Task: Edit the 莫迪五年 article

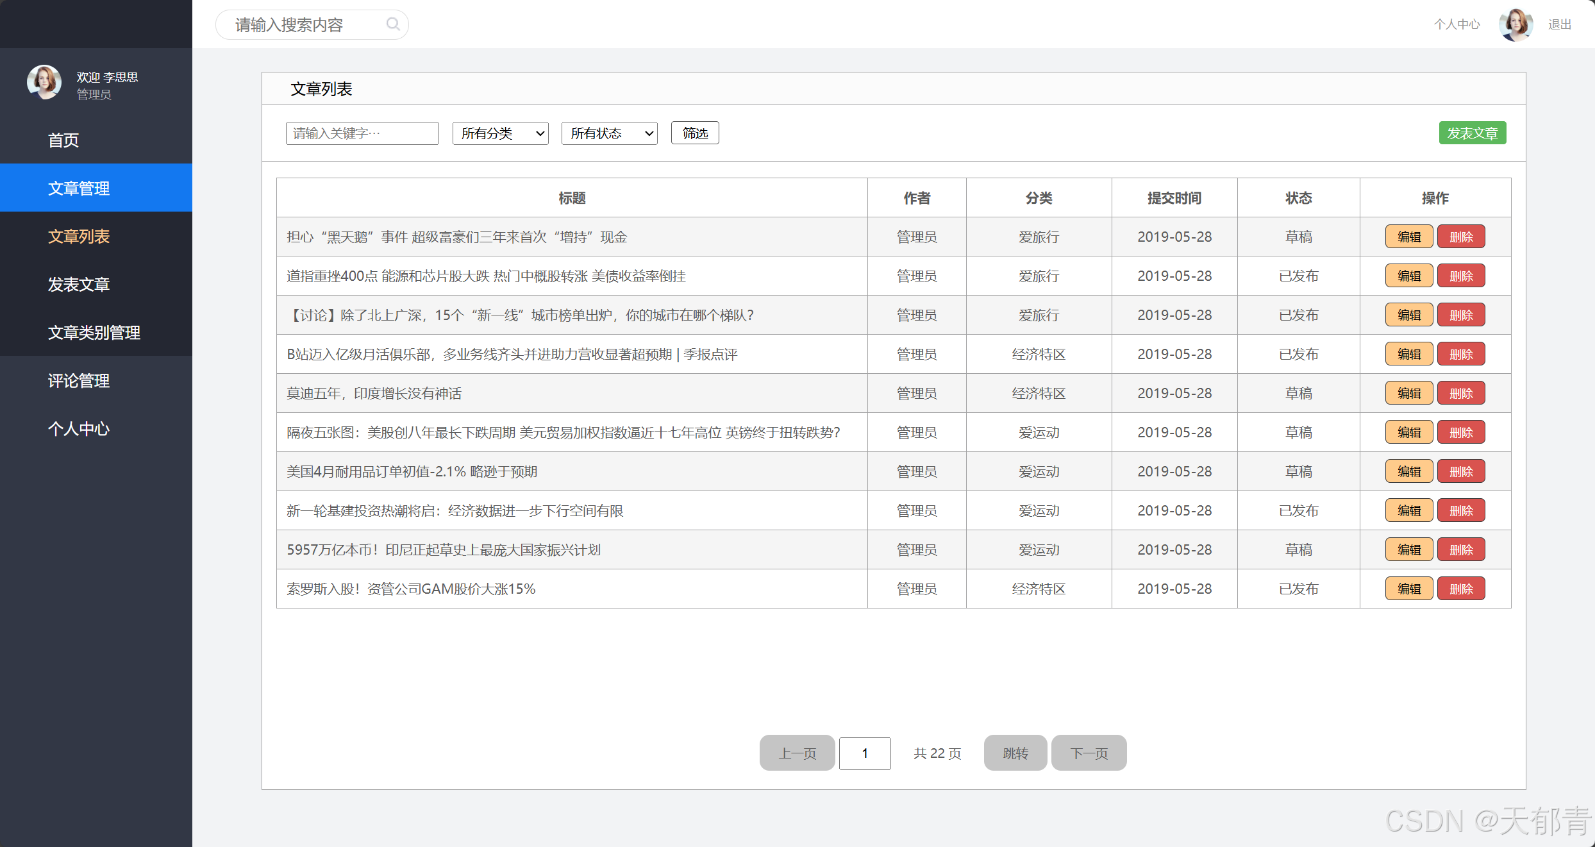Action: coord(1409,393)
